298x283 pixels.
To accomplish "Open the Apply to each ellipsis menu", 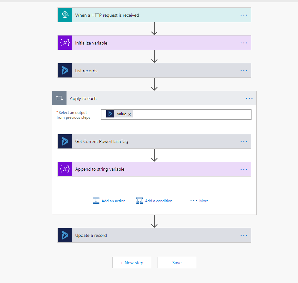I will coord(249,98).
